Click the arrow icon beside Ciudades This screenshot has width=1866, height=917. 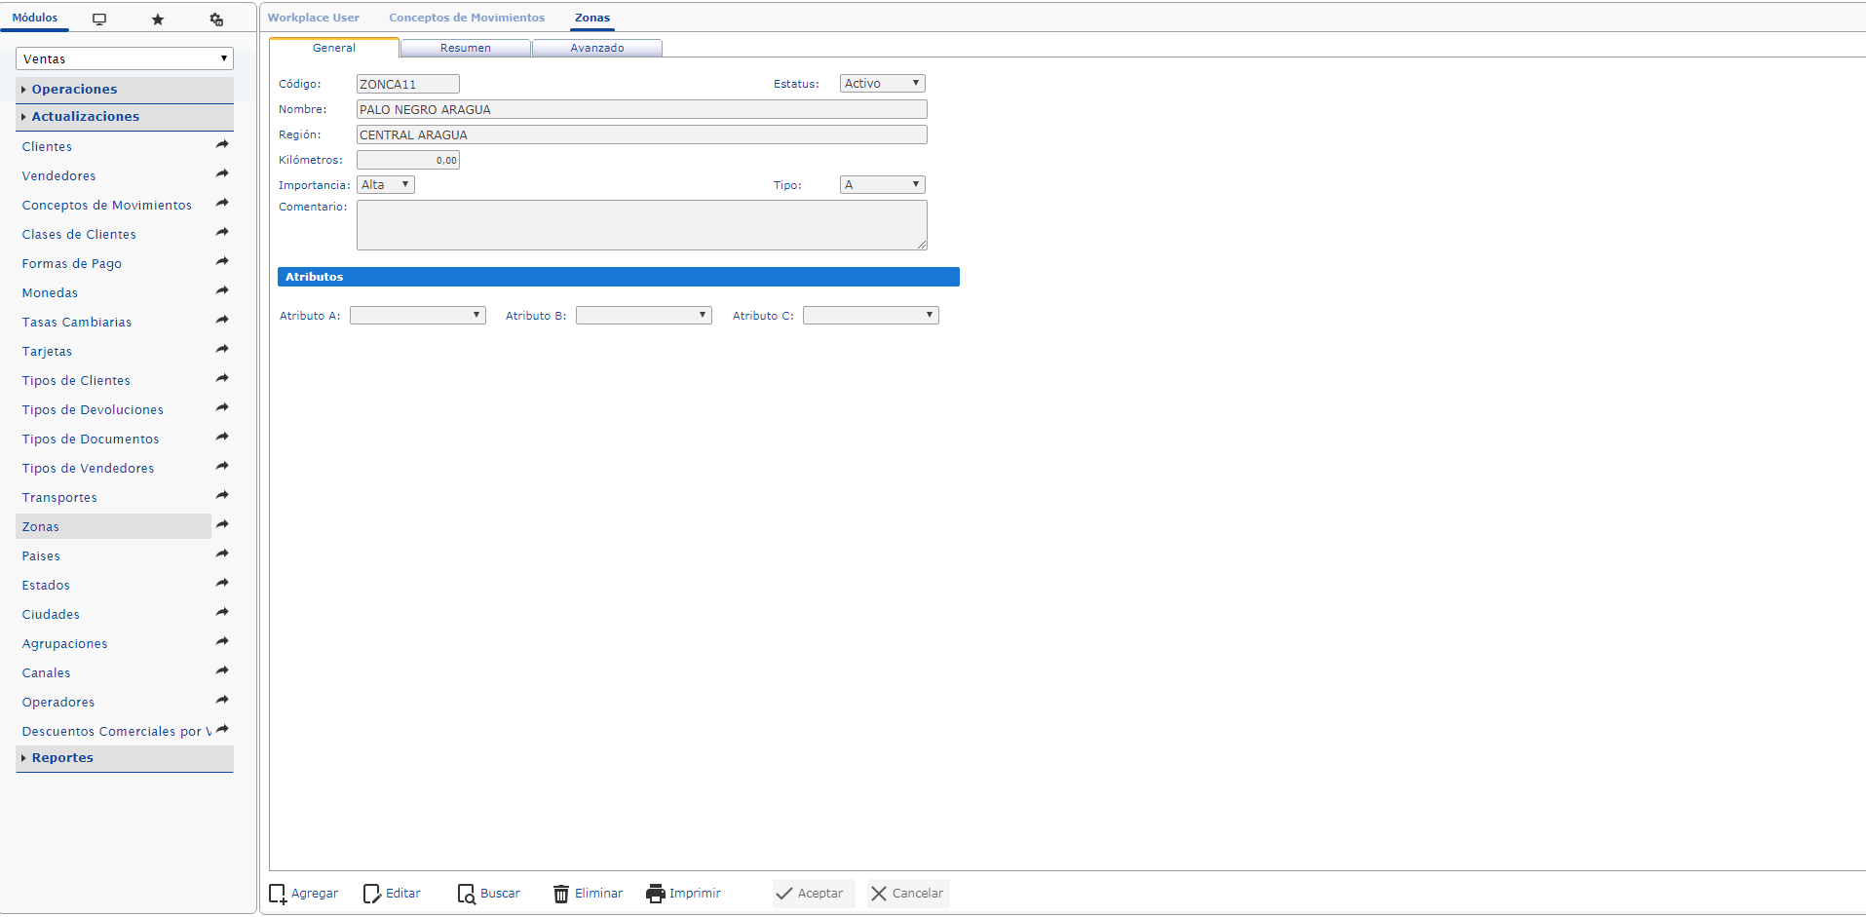point(222,612)
